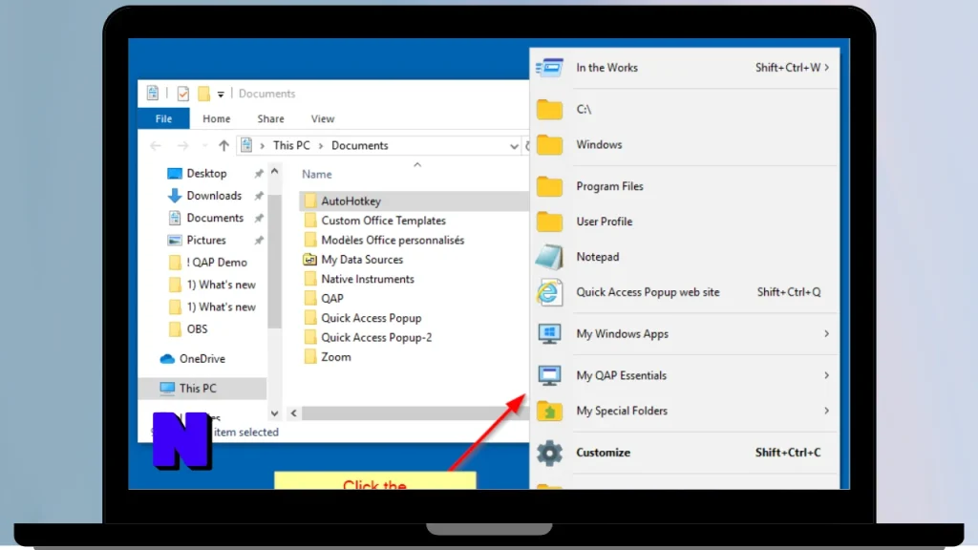This screenshot has width=978, height=550.
Task: Open the Home ribbon tab
Action: [217, 118]
